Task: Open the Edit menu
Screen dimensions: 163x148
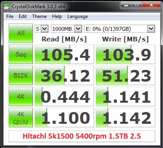Action: (23, 16)
